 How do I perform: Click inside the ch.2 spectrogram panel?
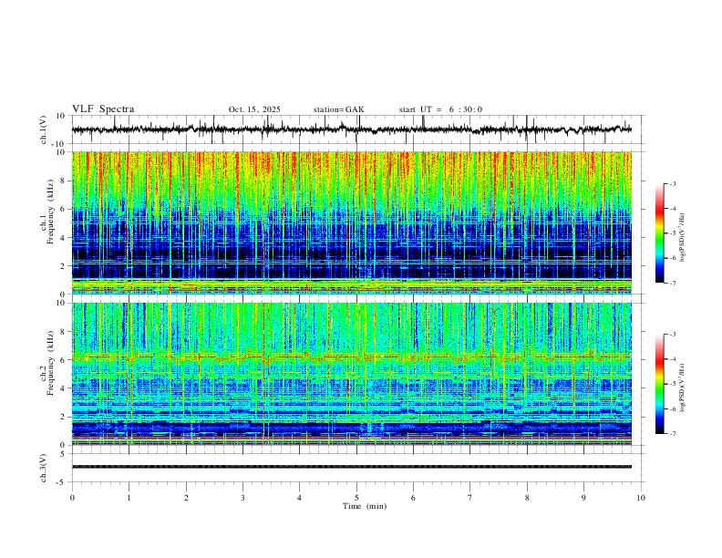click(351, 374)
